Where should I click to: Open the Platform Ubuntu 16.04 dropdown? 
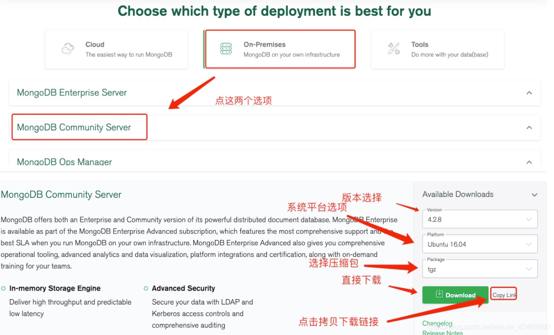480,244
